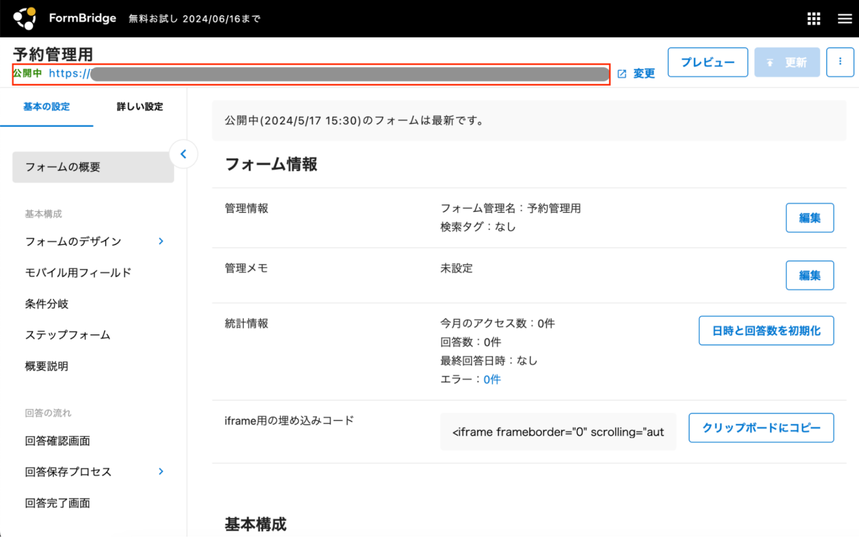The width and height of the screenshot is (859, 537).
Task: Switch to the 詳しい設定 tab
Action: (139, 107)
